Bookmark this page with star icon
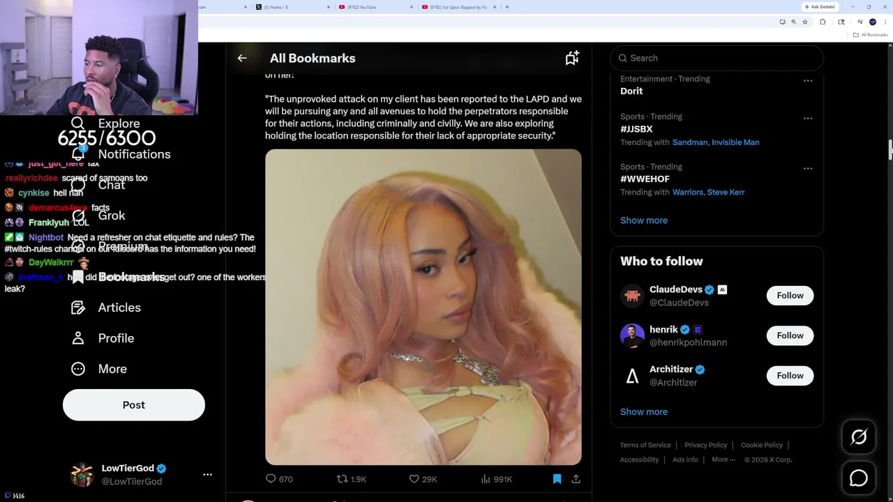Viewport: 893px width, 502px height. point(805,22)
